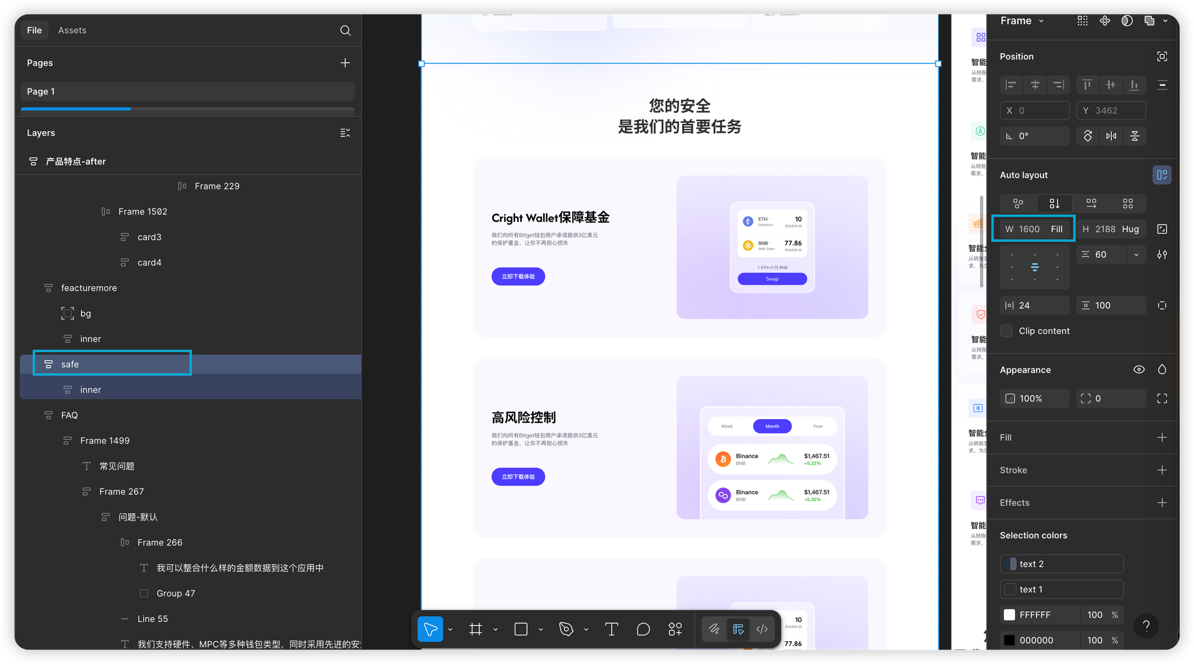Add a new page with plus icon
Image resolution: width=1194 pixels, height=664 pixels.
click(x=345, y=63)
